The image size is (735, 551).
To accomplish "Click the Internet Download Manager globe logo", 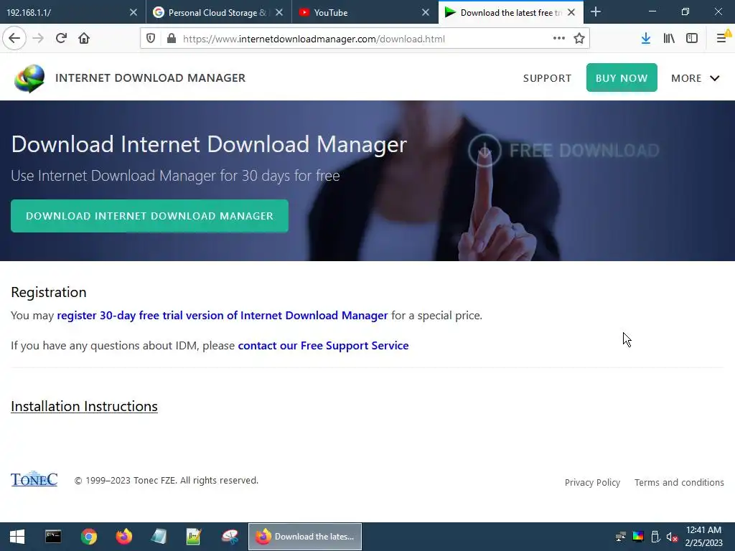I will tap(29, 78).
